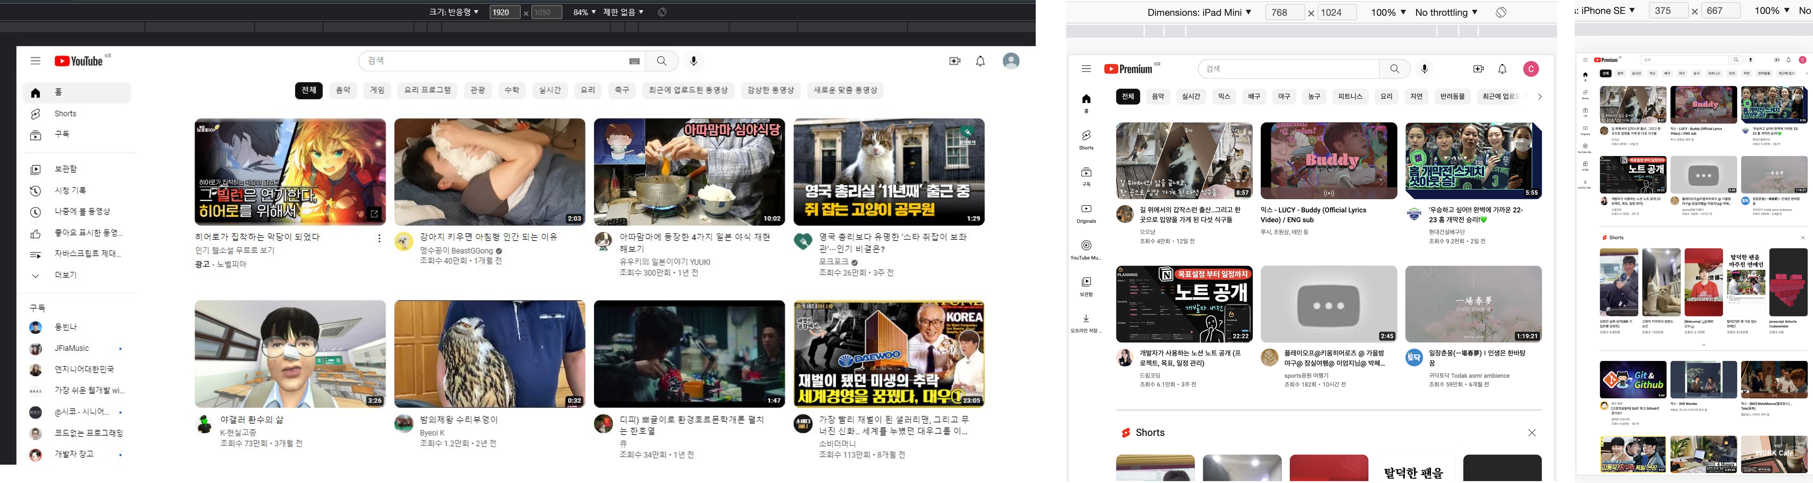Click the YouTube logo in desktop view
Screen dimensions: 1813x483
79,61
